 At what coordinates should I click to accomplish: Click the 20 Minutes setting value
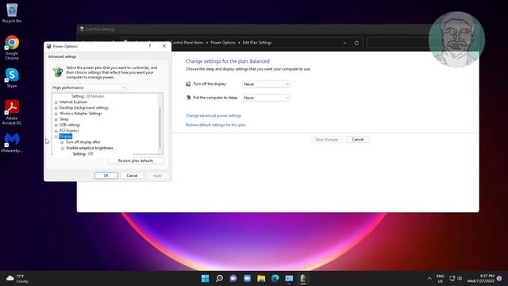point(95,96)
